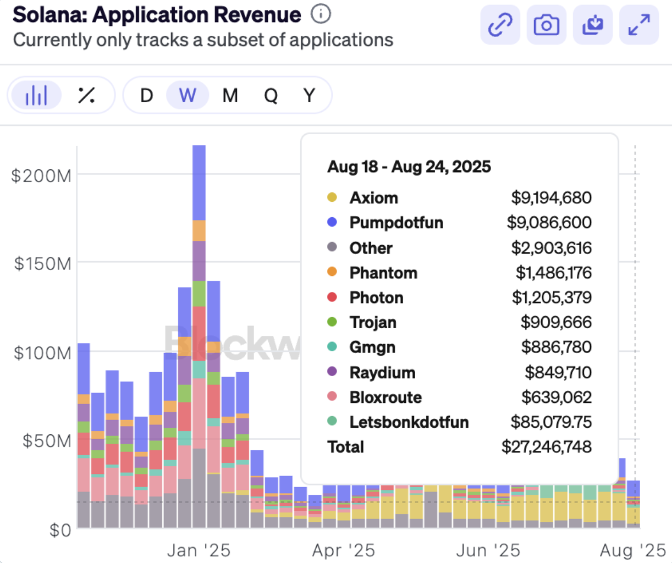Image resolution: width=672 pixels, height=563 pixels.
Task: Click the Pumpdotfun value $9,086,600
Action: click(549, 223)
